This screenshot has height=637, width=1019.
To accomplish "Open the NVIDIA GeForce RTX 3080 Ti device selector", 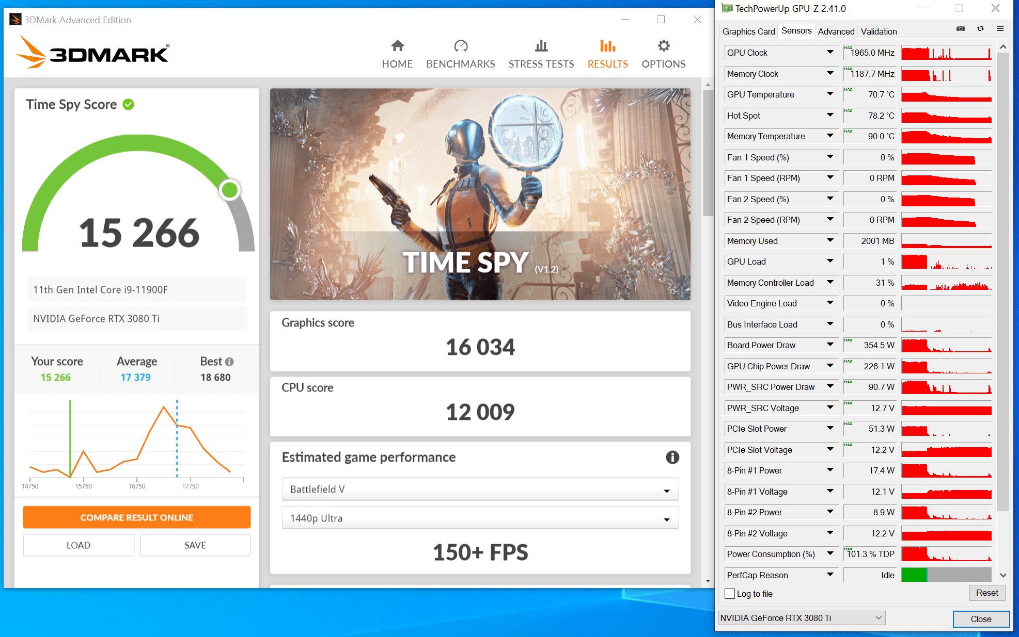I will [802, 618].
